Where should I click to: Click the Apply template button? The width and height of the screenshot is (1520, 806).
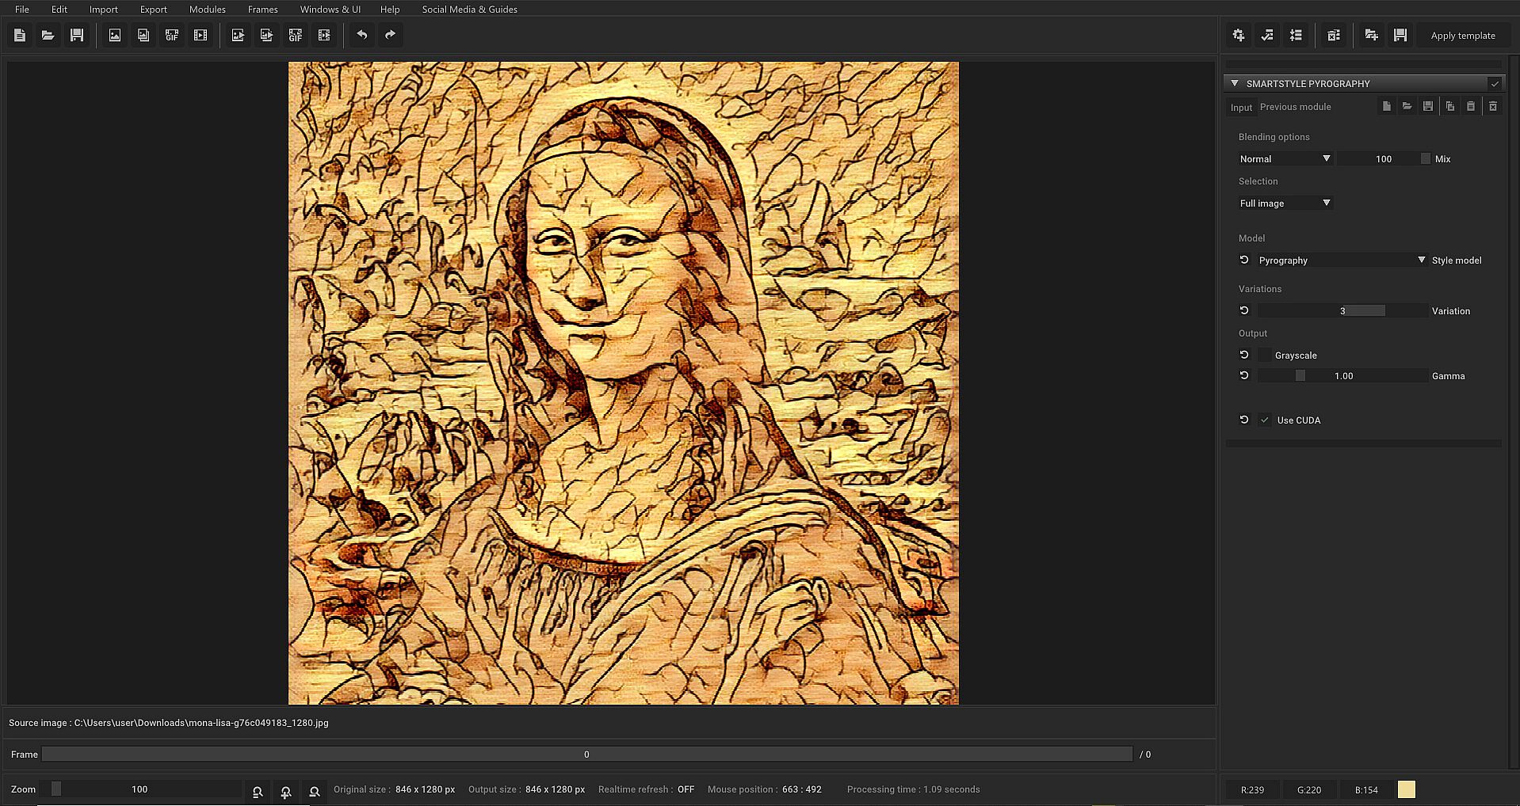click(1463, 36)
